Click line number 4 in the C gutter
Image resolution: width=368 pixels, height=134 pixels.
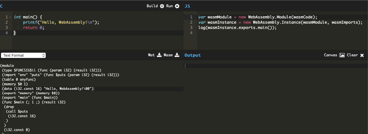tap(7, 33)
